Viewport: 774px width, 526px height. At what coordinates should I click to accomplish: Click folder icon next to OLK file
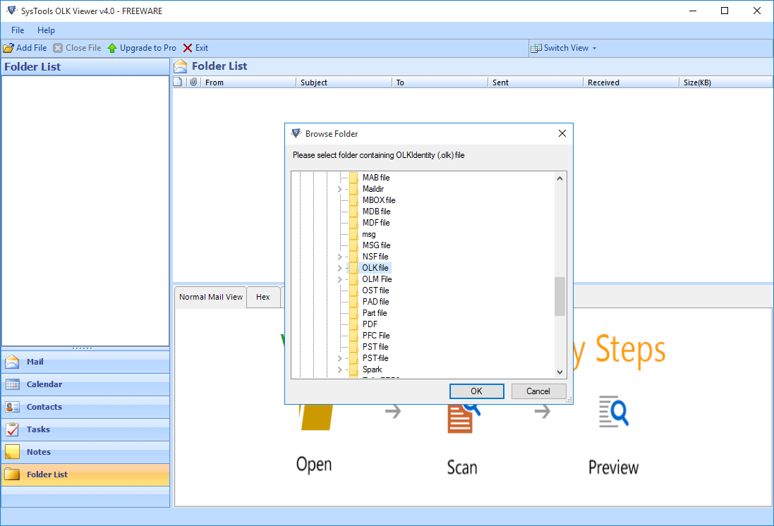[x=353, y=268]
